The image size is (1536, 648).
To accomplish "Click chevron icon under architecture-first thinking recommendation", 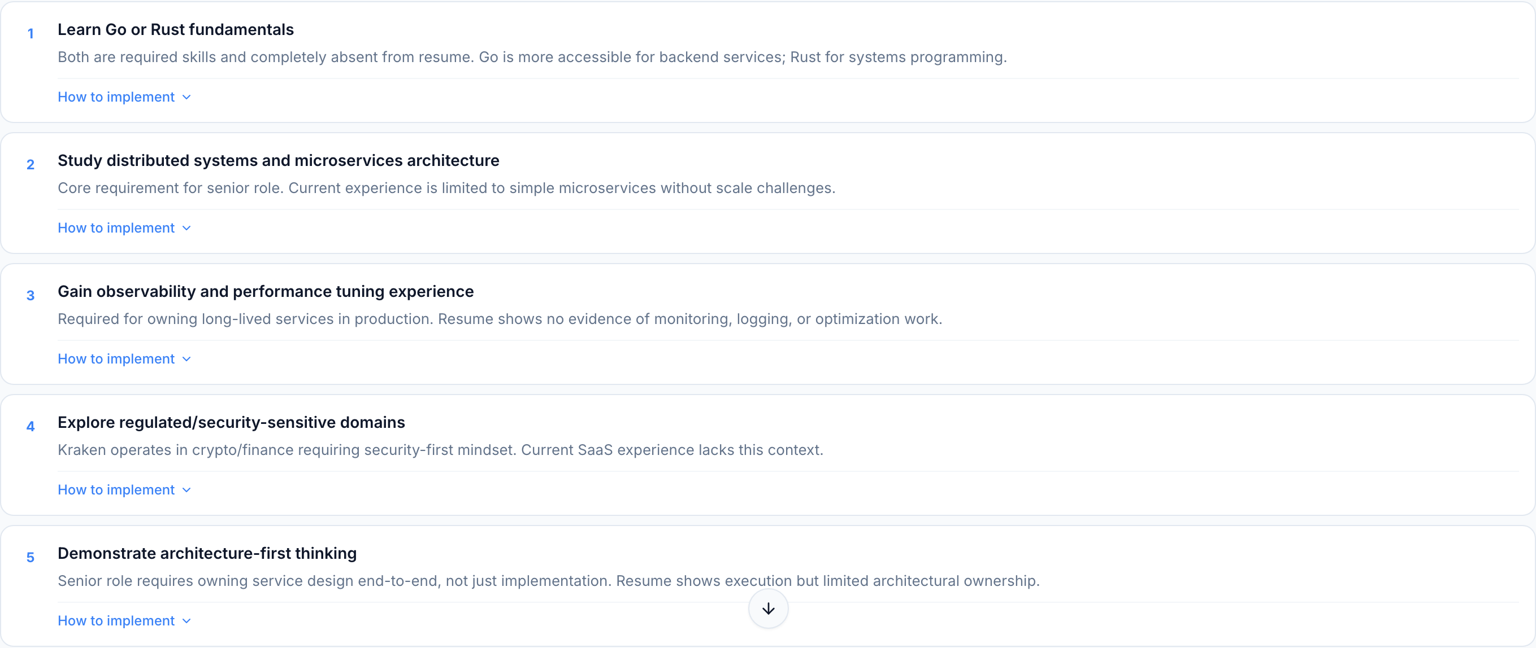I will 186,621.
